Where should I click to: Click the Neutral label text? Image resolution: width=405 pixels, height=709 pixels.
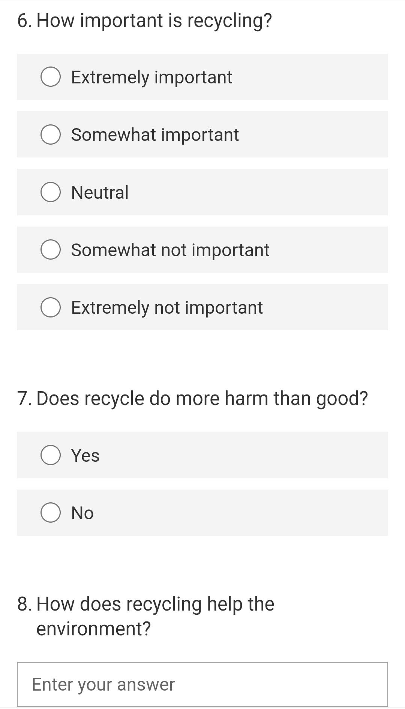click(x=99, y=192)
